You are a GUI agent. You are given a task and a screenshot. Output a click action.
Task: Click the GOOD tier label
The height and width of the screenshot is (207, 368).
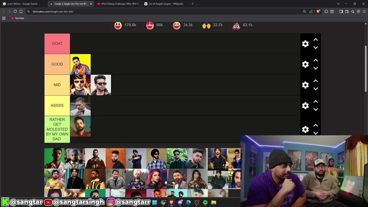tap(57, 64)
